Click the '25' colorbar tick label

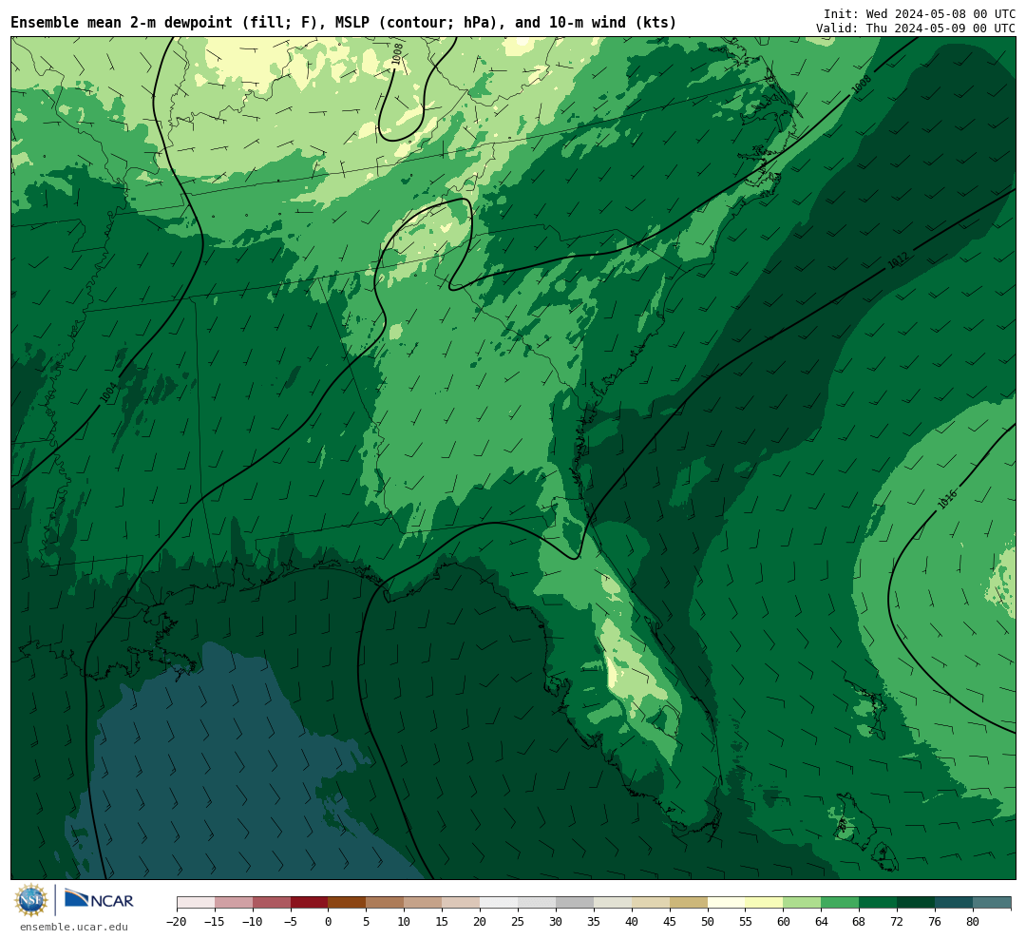pos(519,921)
